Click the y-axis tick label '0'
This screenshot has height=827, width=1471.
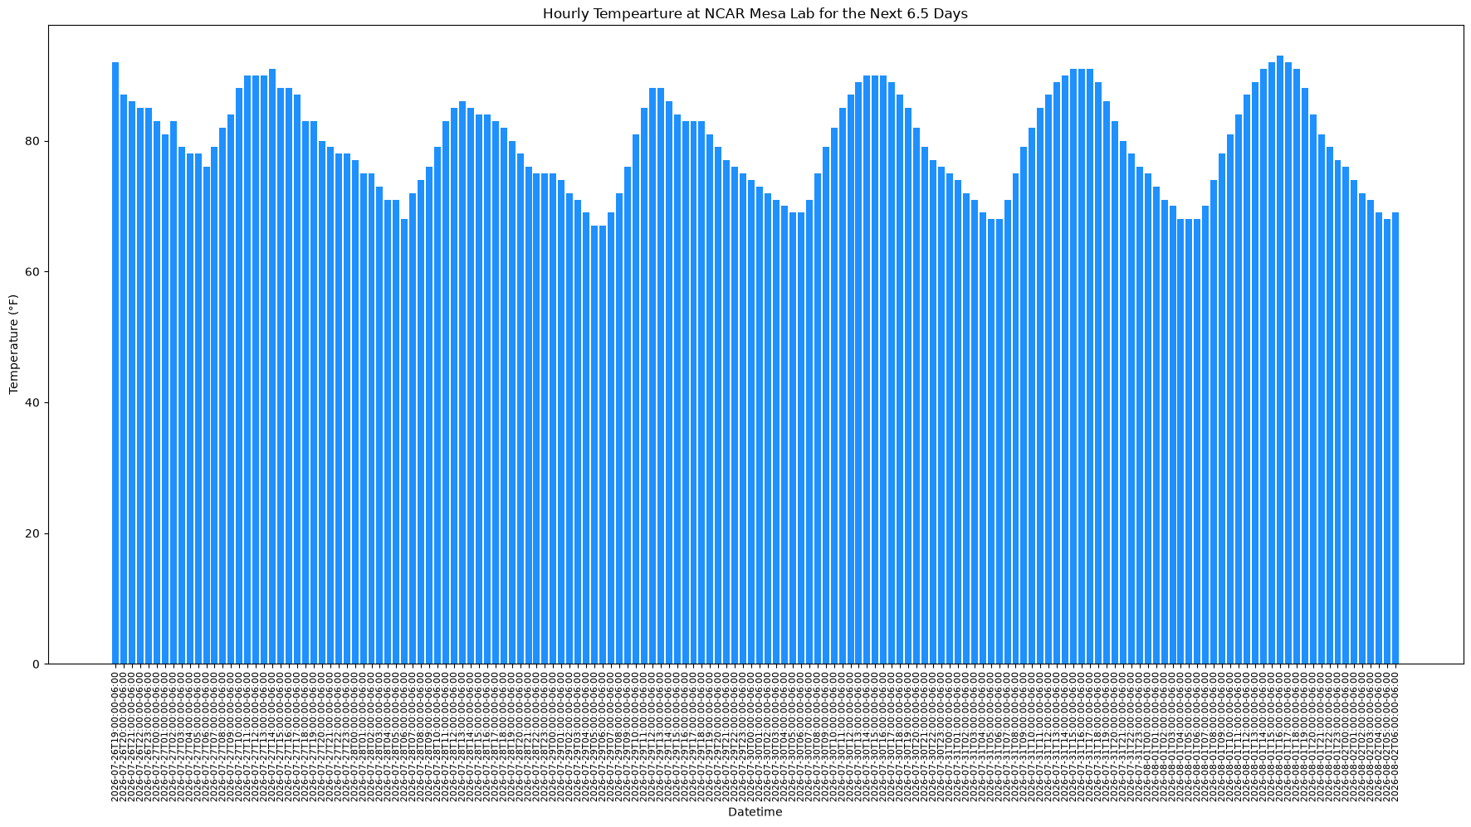[x=36, y=664]
